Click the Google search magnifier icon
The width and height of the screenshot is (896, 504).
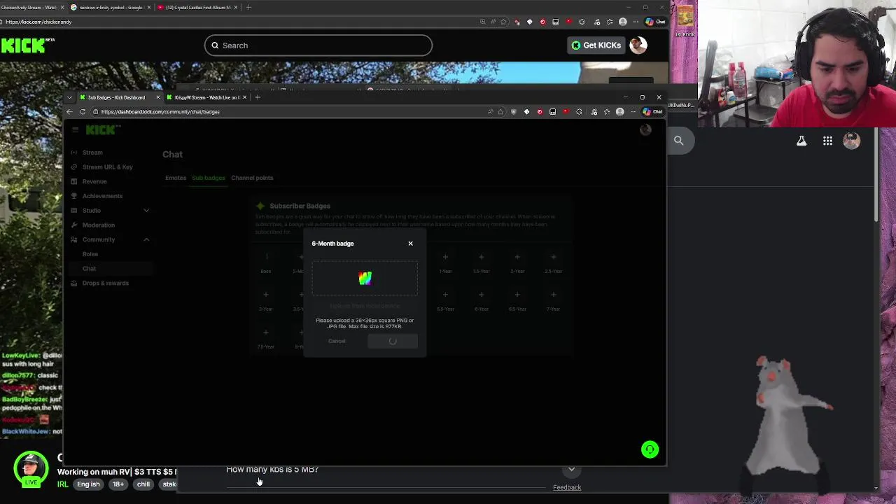(x=678, y=141)
